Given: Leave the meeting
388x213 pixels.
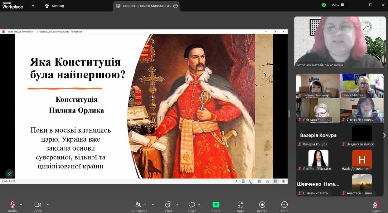Looking at the screenshot, I should pyautogui.click(x=376, y=205).
